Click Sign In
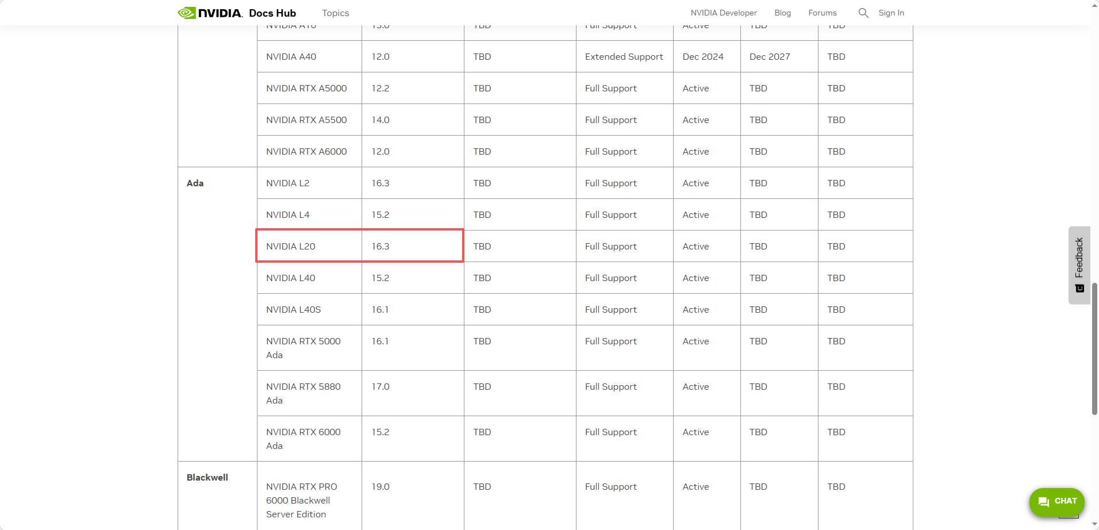Screen dimensions: 1099x530 [891, 13]
